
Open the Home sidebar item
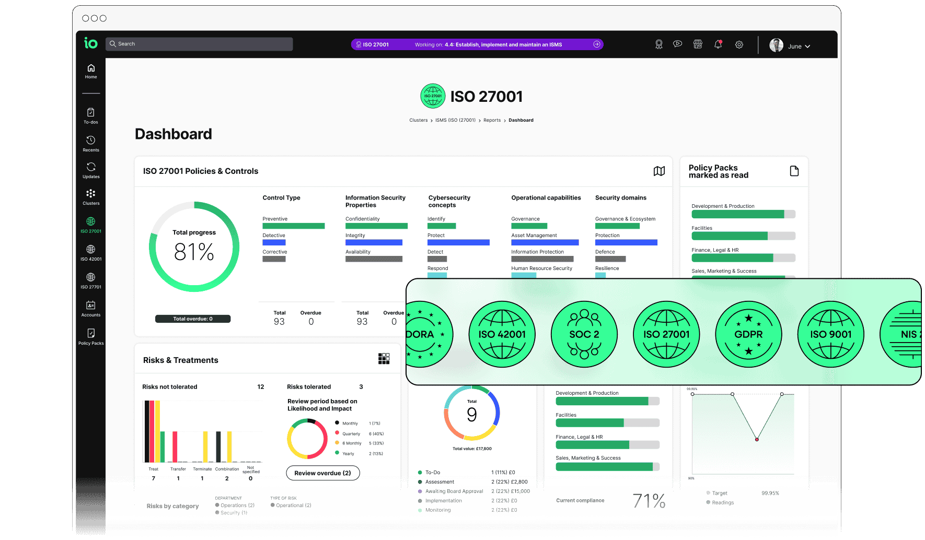(91, 72)
